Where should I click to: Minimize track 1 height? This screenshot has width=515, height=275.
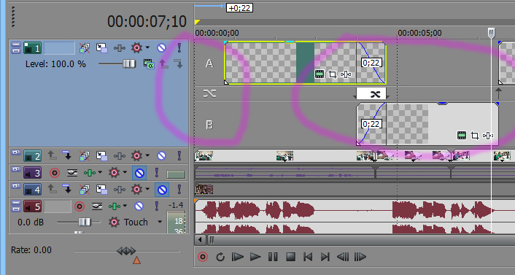pos(16,45)
